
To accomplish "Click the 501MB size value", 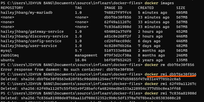I will 182,50.
